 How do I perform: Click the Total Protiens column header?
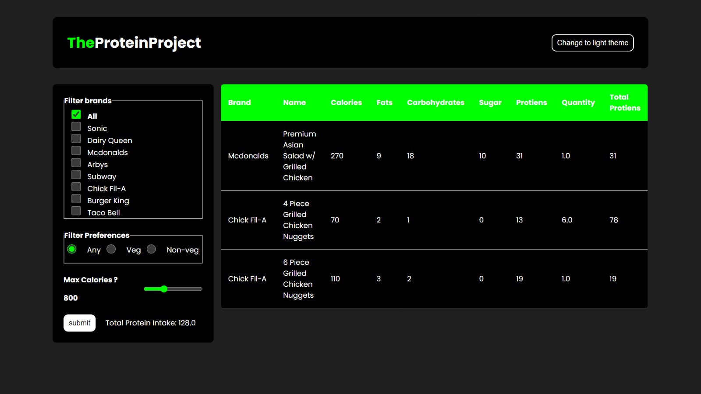pyautogui.click(x=625, y=102)
